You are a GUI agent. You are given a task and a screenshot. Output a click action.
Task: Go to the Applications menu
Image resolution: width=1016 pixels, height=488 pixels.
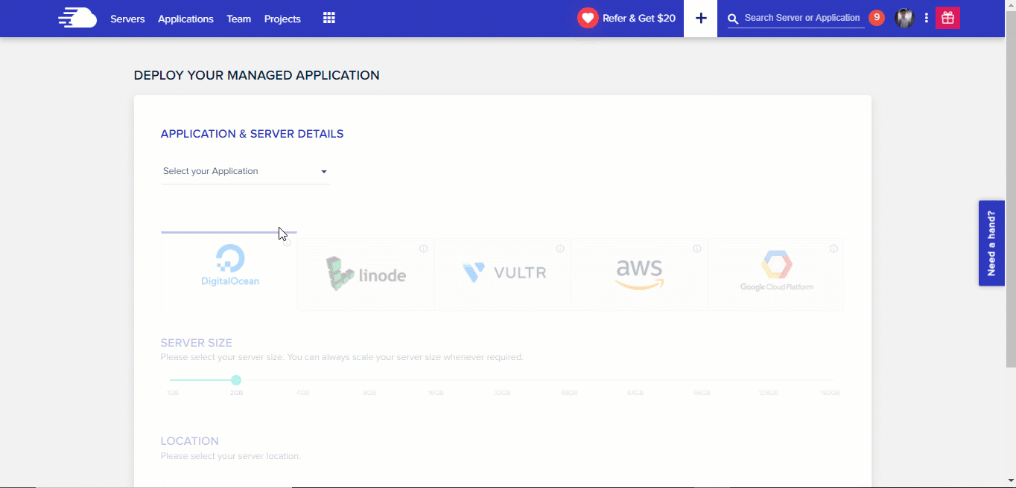click(x=185, y=19)
